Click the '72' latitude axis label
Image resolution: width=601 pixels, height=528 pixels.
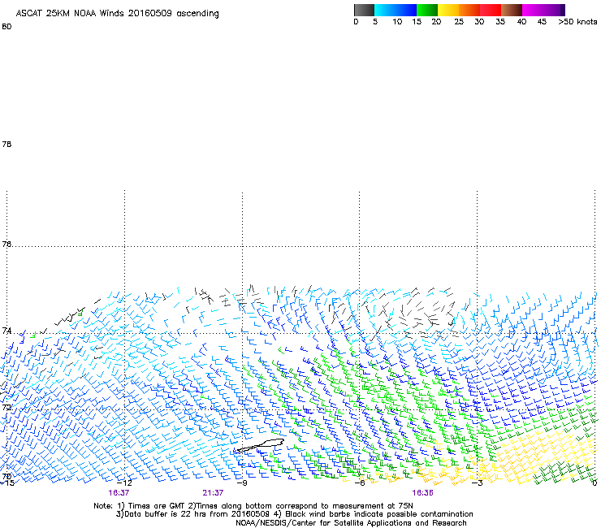point(6,407)
